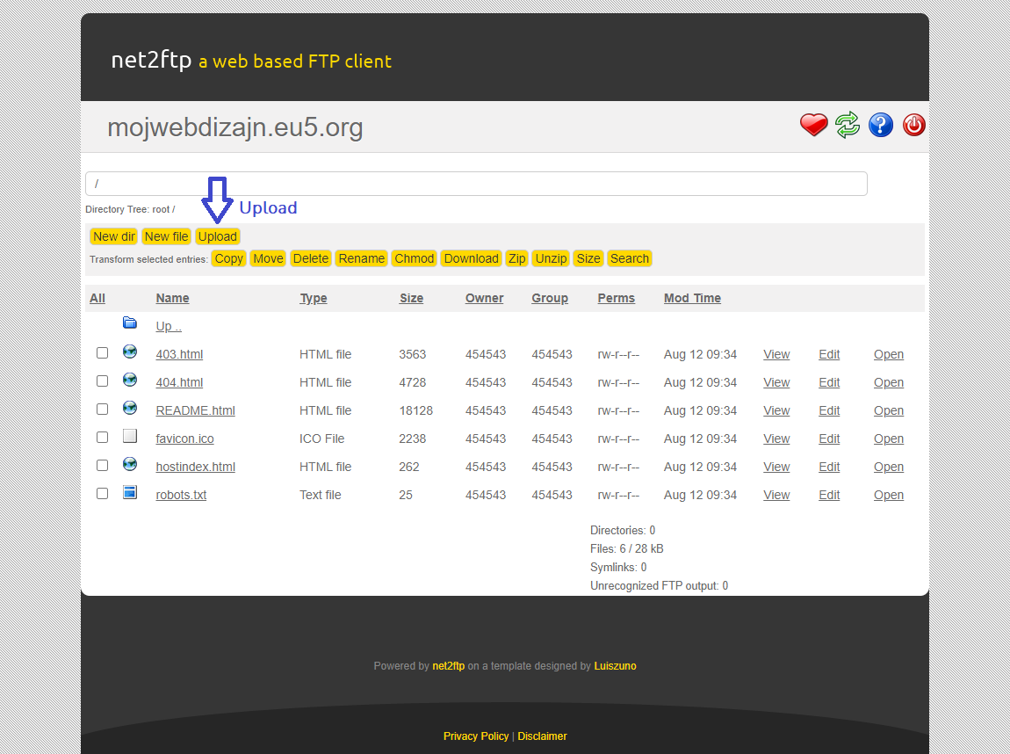This screenshot has width=1010, height=754.
Task: Click the favicon.ico file name link
Action: click(x=184, y=439)
